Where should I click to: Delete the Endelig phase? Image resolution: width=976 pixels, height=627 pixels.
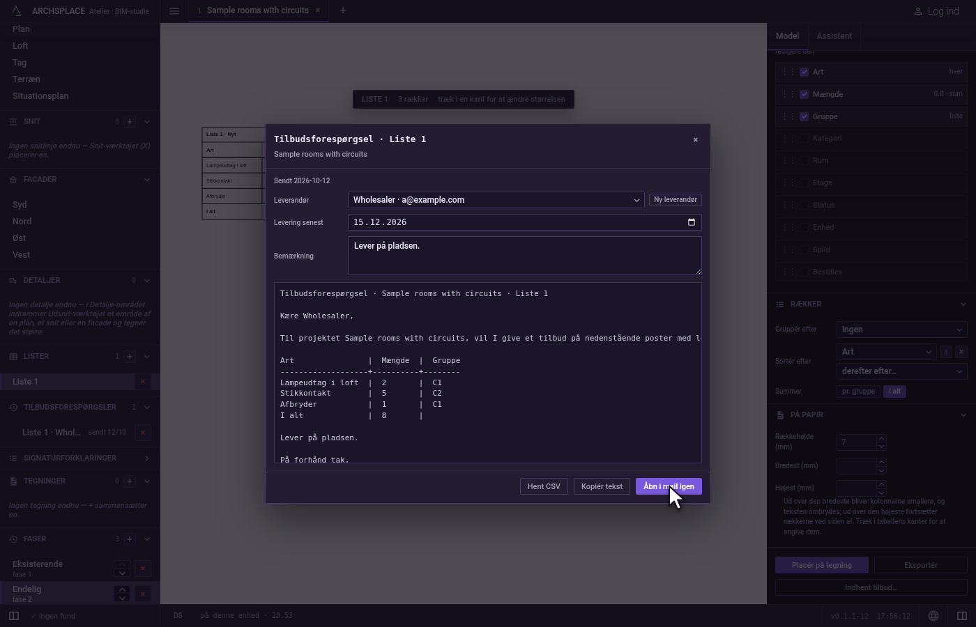tap(143, 594)
